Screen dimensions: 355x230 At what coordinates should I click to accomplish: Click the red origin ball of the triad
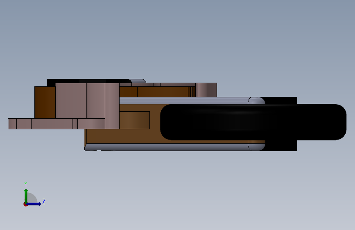coord(25,204)
